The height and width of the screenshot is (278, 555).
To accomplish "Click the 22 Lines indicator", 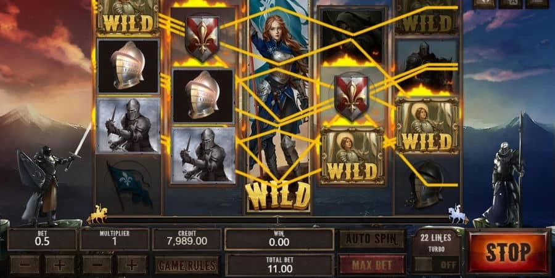I will click(x=436, y=238).
